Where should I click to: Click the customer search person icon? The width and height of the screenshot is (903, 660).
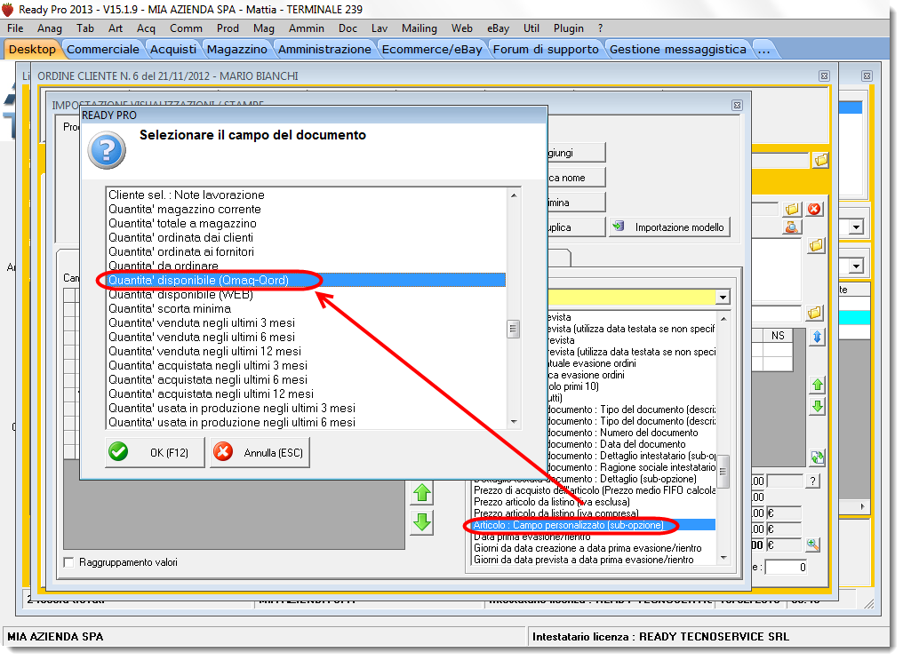coord(792,227)
